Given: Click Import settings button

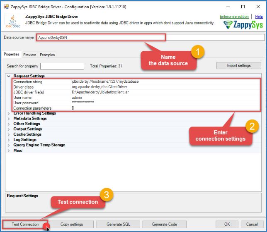Looking at the screenshot, I should tap(238, 66).
